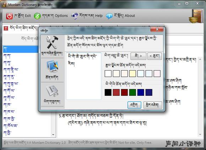
Task: Choose the dark maroon text color swatch
Action: (x=124, y=92)
